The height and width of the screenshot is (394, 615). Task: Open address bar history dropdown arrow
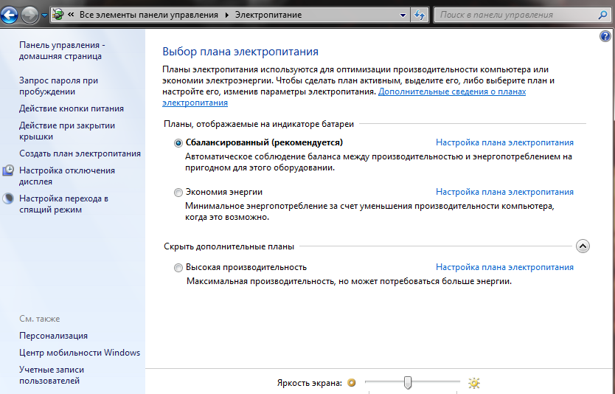[403, 15]
